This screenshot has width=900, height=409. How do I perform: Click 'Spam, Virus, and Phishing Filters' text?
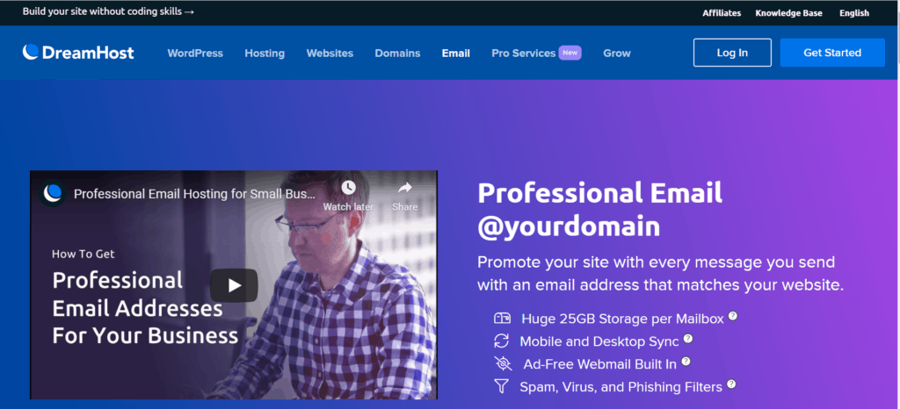pos(621,387)
